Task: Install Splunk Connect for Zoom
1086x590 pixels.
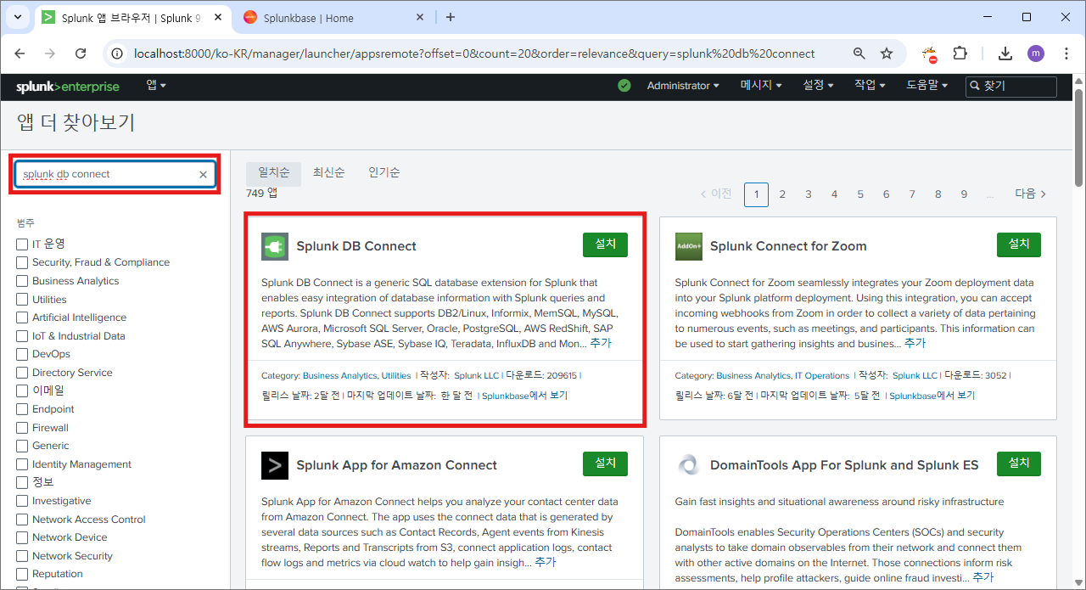Action: coord(1018,244)
